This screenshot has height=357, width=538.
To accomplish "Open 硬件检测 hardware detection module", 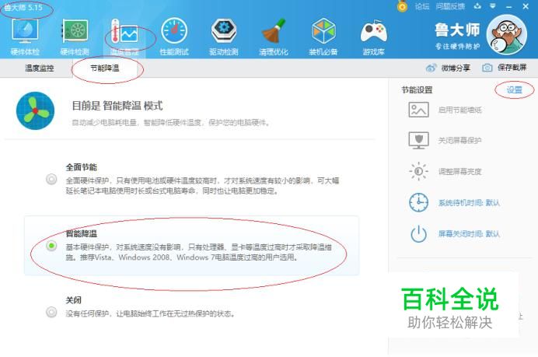I will [x=75, y=37].
